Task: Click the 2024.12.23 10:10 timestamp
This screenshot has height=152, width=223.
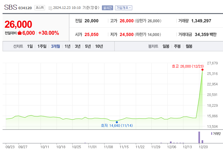Action: 67,8
